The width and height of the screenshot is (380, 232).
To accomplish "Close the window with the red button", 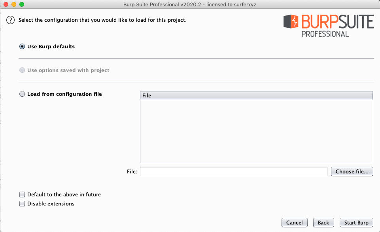I will coord(6,4).
